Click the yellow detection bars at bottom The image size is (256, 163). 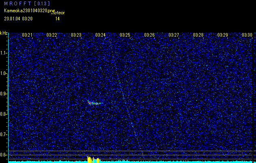(x=94, y=159)
